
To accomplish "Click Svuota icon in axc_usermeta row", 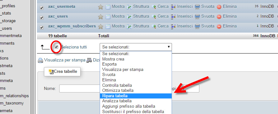I will [197, 7].
